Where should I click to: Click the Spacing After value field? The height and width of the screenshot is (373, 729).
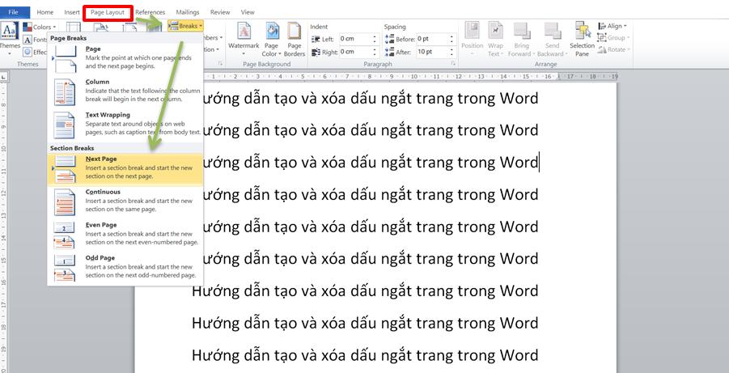432,52
